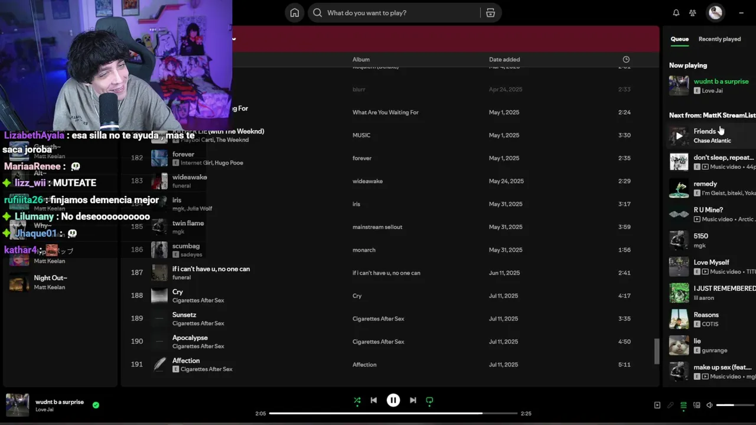
Task: Open Love Jai under Now playing
Action: [x=712, y=91]
